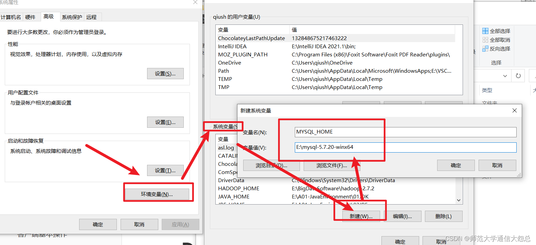This screenshot has width=536, height=245.
Task: Select DriverData system variable row
Action: (x=336, y=180)
